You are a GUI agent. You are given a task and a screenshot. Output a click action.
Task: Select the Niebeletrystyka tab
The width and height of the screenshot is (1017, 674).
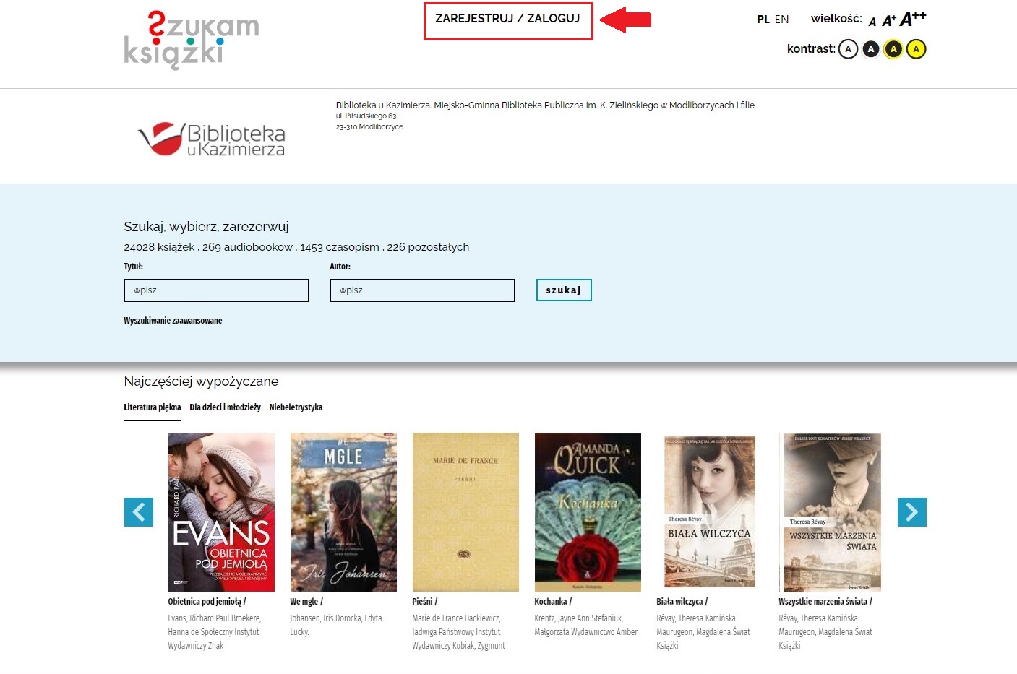(296, 407)
